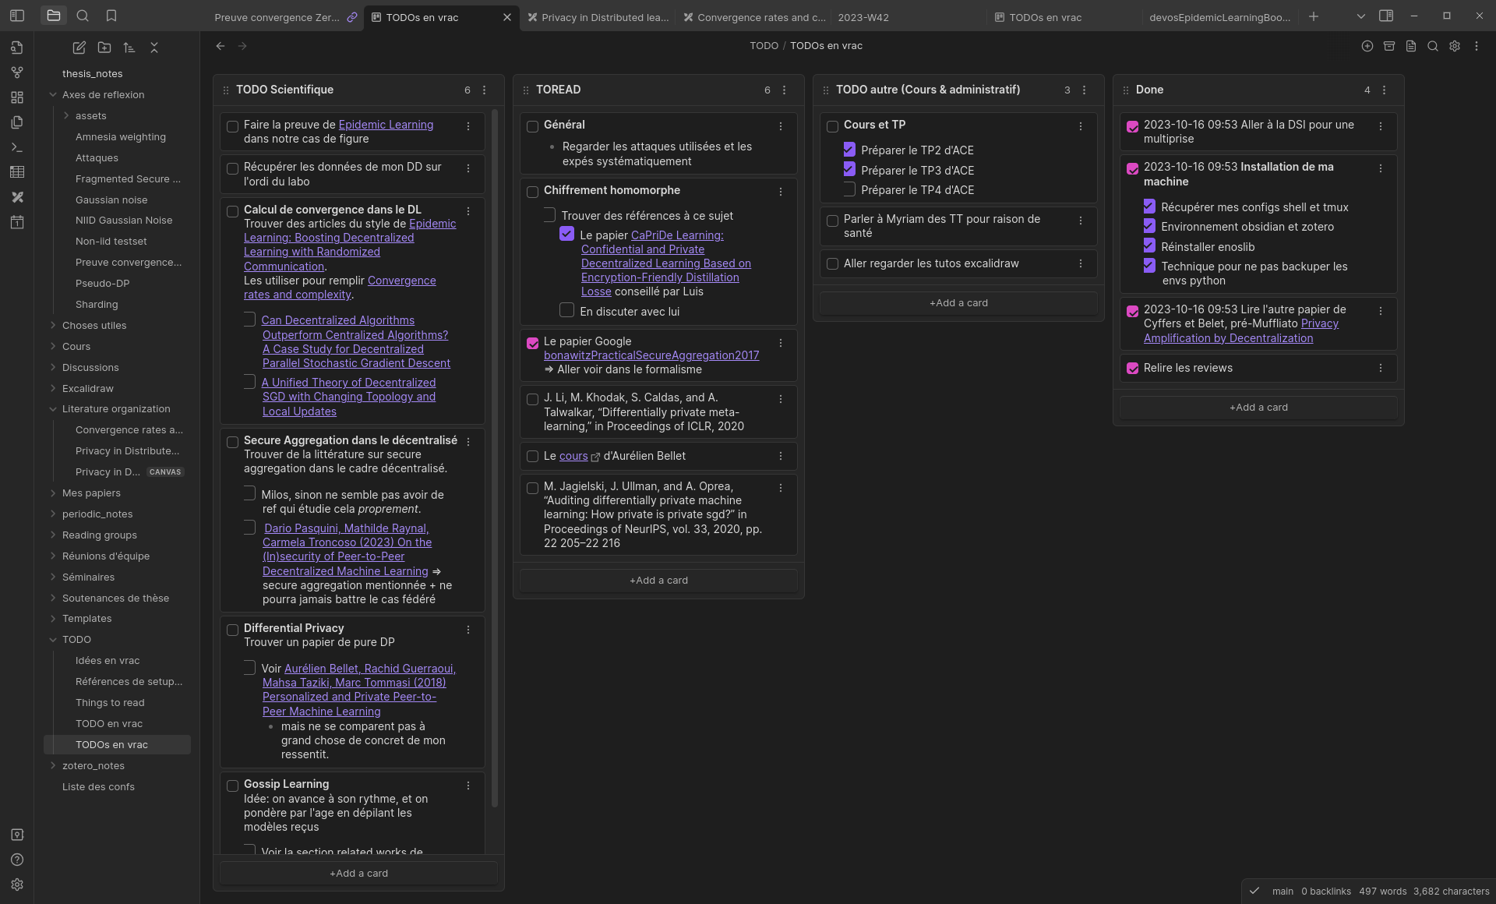Open the quick switcher from ribbon
The height and width of the screenshot is (904, 1496).
click(17, 48)
